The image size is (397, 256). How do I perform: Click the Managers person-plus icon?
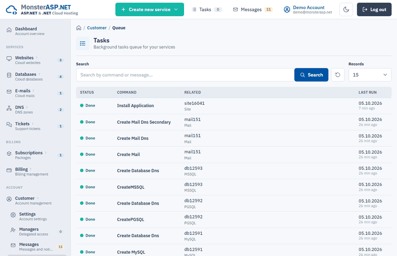[x=13, y=230]
